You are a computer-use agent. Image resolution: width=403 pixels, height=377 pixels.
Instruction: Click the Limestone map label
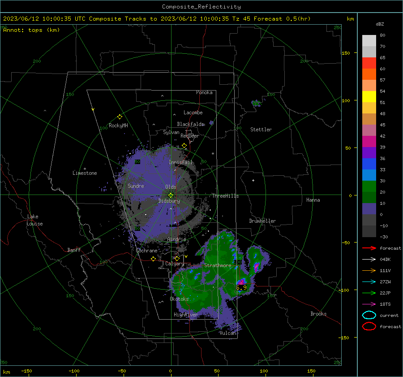pos(85,173)
